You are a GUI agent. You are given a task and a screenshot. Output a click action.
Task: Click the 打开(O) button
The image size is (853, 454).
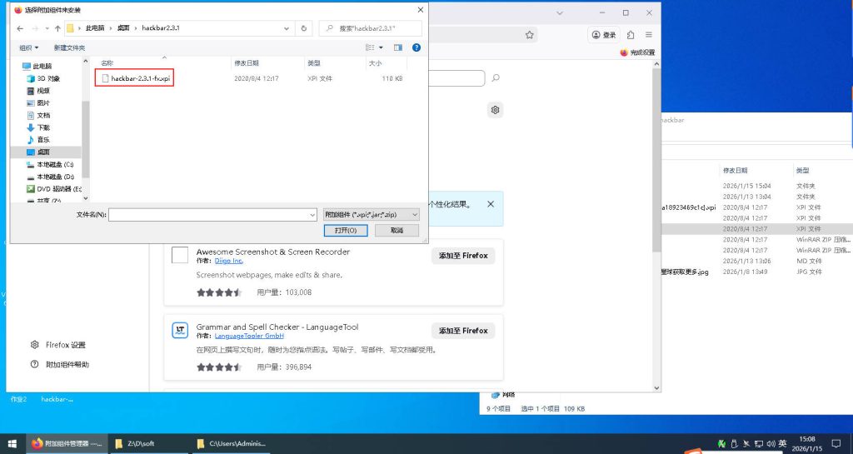pos(346,230)
